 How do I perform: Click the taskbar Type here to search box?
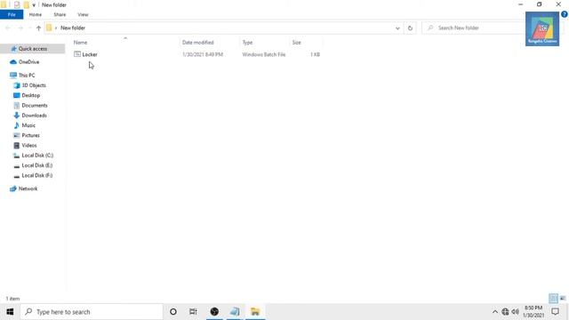click(92, 312)
